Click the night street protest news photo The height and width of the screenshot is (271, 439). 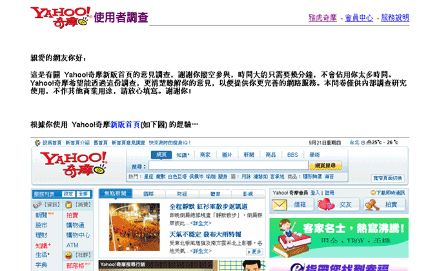tap(134, 226)
